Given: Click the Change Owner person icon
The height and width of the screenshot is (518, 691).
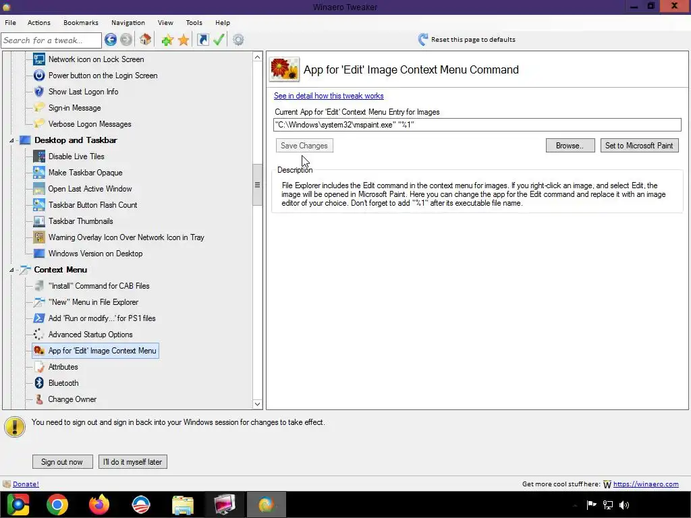Looking at the screenshot, I should (39, 399).
